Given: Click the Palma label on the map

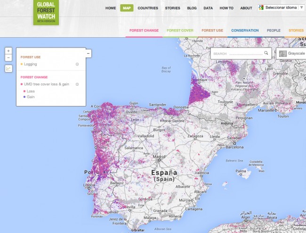Looking at the screenshot, I should pyautogui.click(x=241, y=171).
